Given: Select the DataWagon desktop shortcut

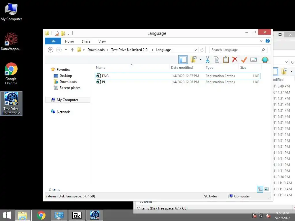Looking at the screenshot, I should (11, 41).
